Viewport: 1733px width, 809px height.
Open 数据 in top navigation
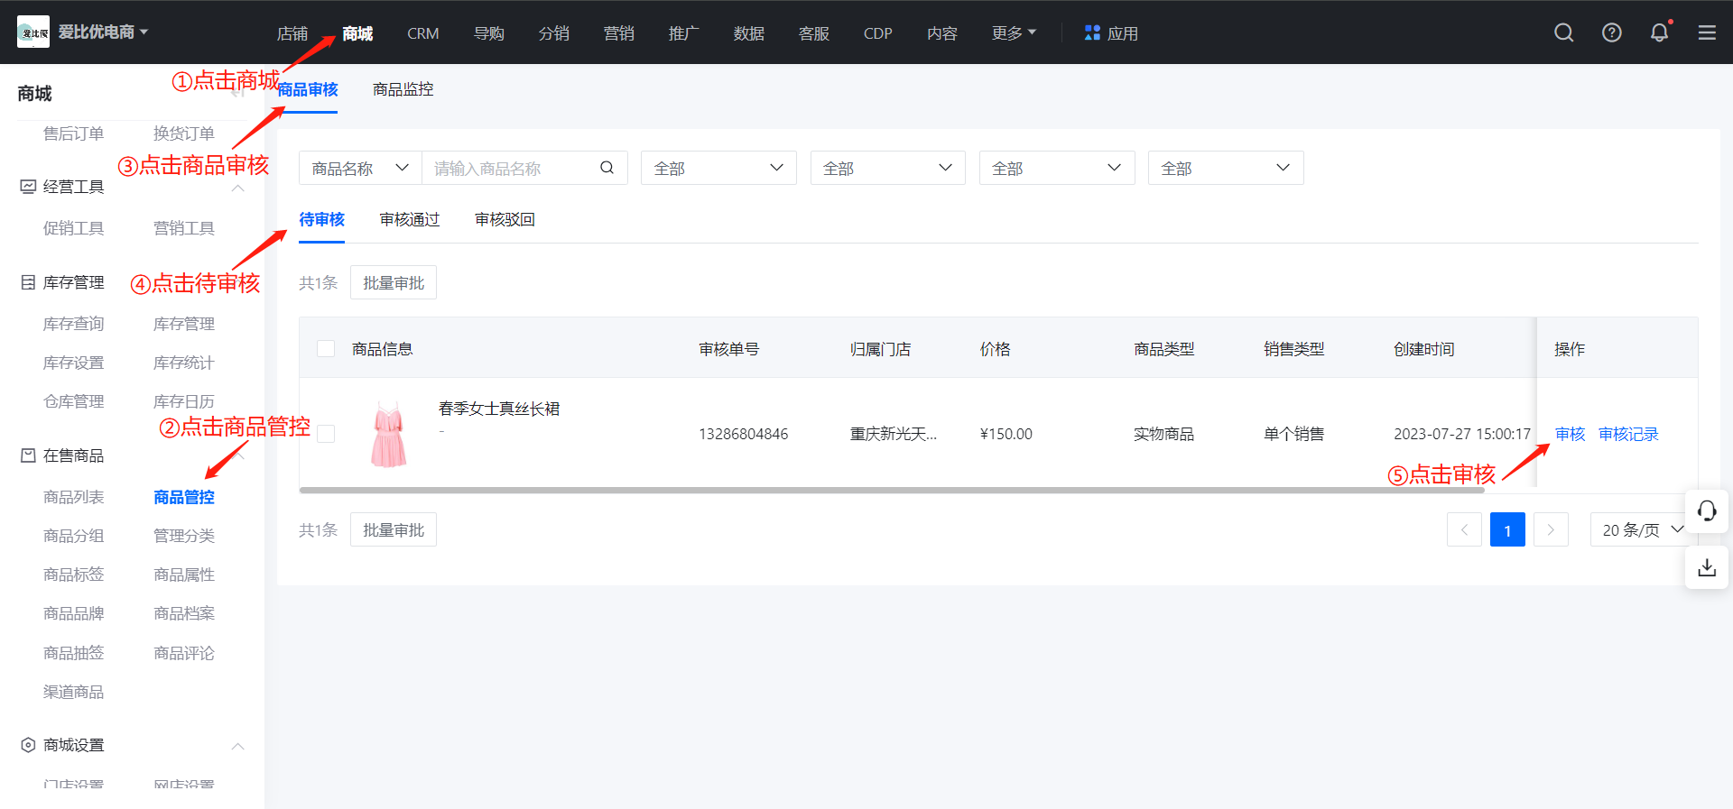(749, 32)
